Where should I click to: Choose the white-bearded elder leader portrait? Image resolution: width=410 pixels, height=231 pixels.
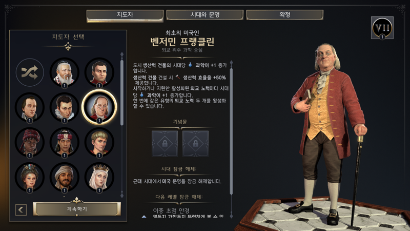coord(65,72)
